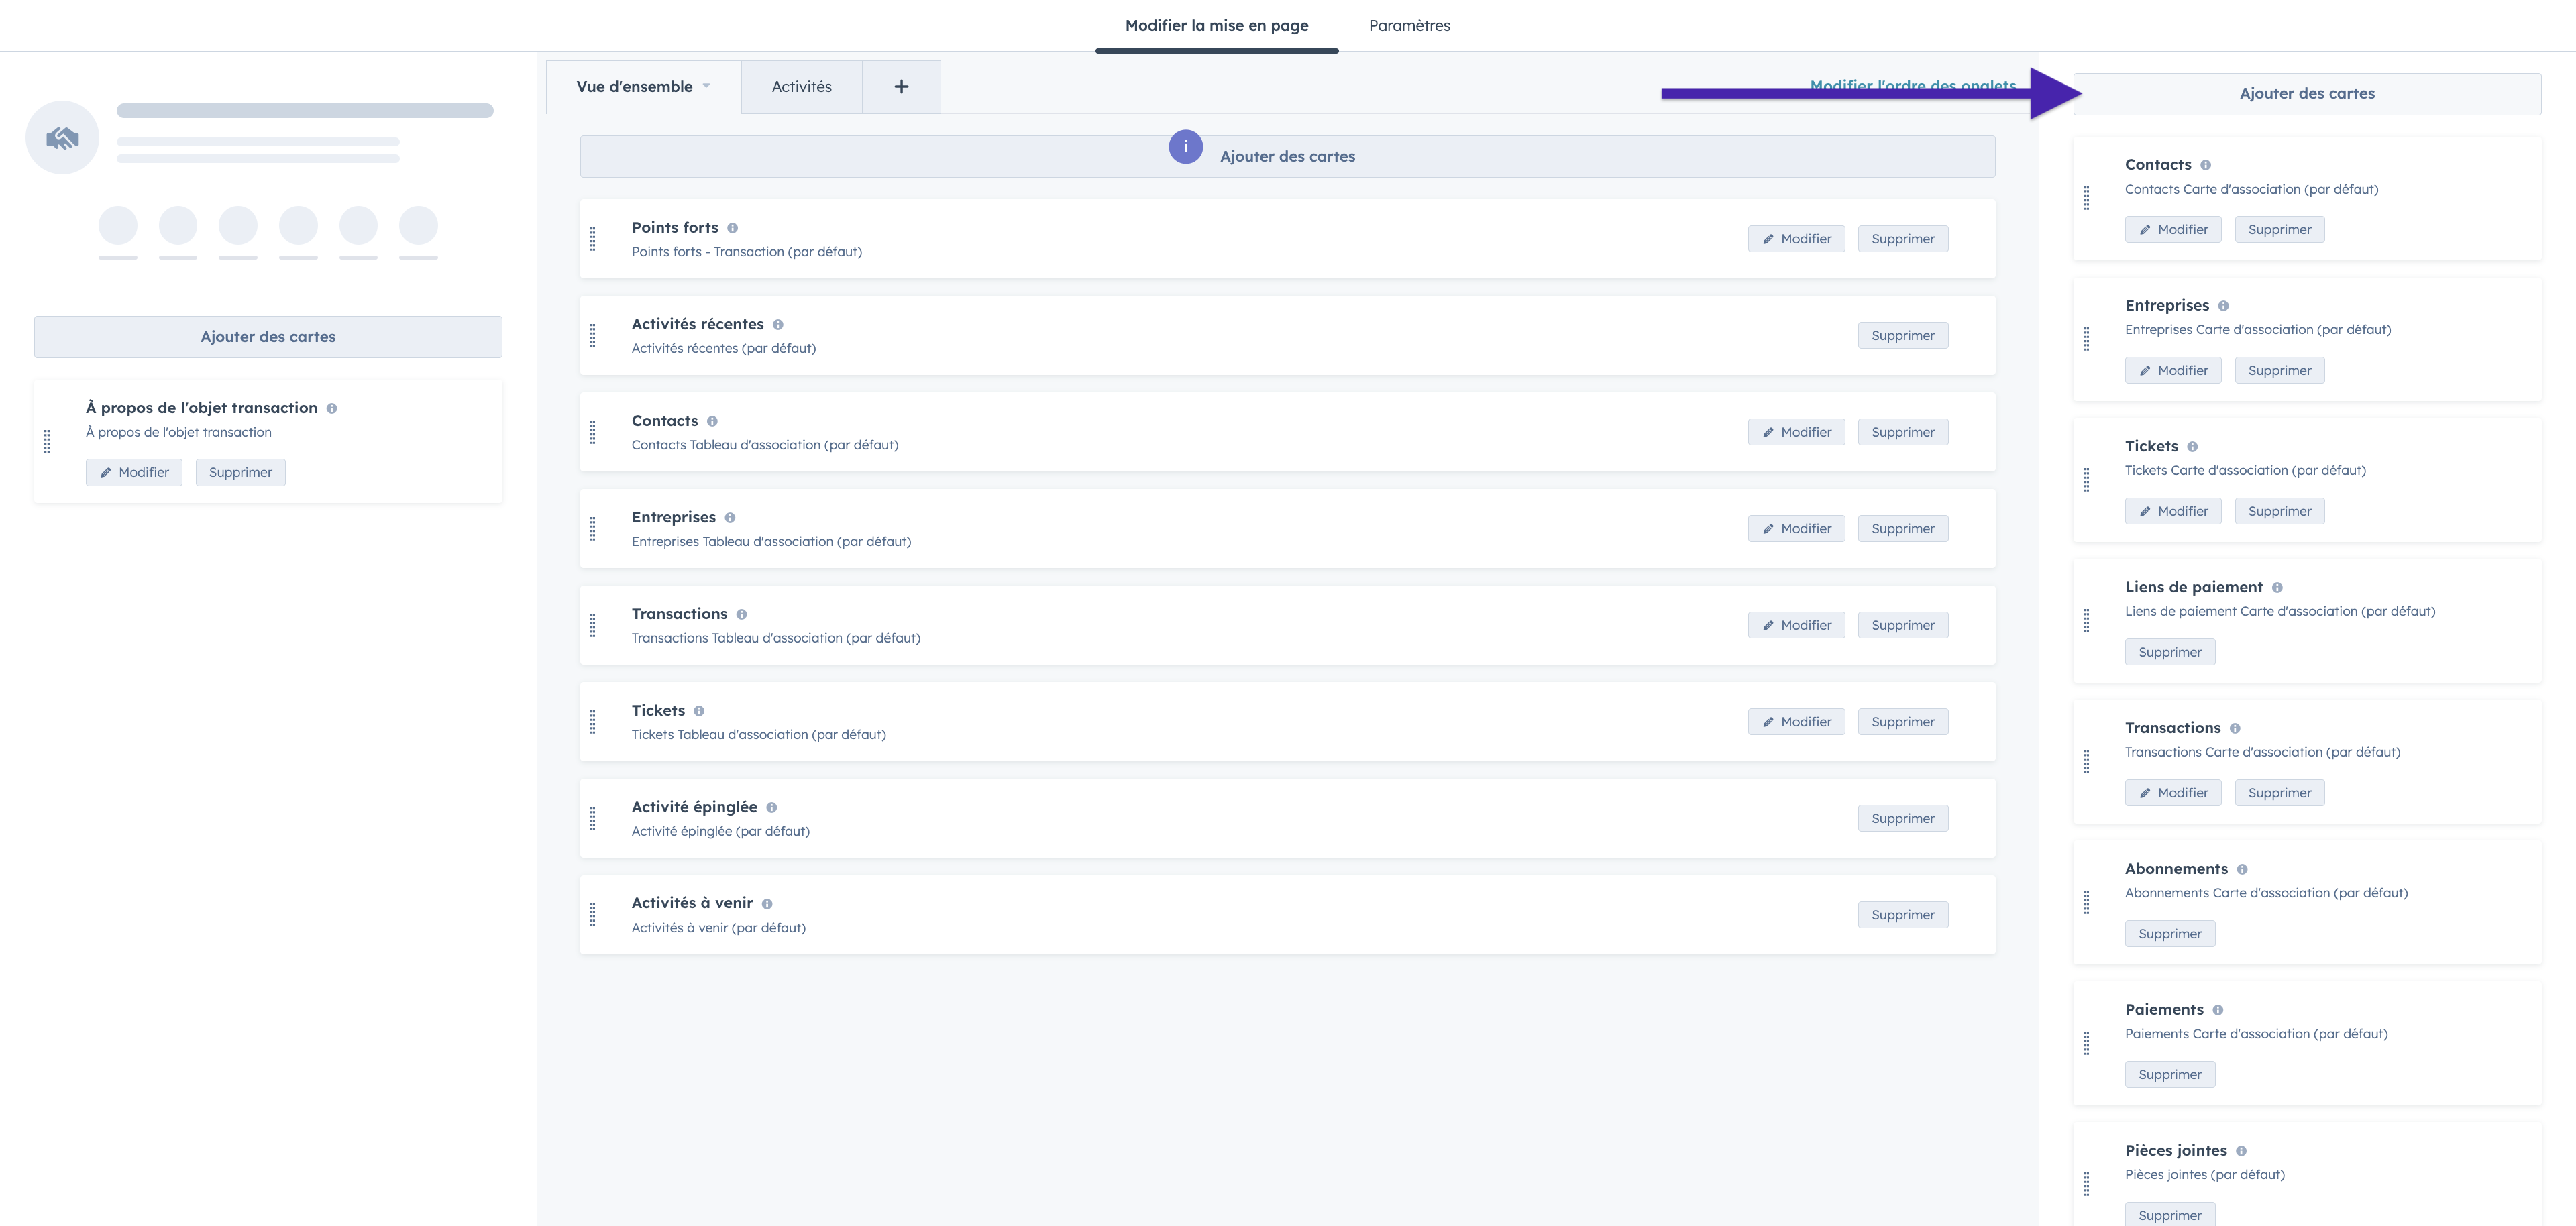Click the info icon next to Activité épinglée
This screenshot has width=2576, height=1226.
[x=771, y=808]
